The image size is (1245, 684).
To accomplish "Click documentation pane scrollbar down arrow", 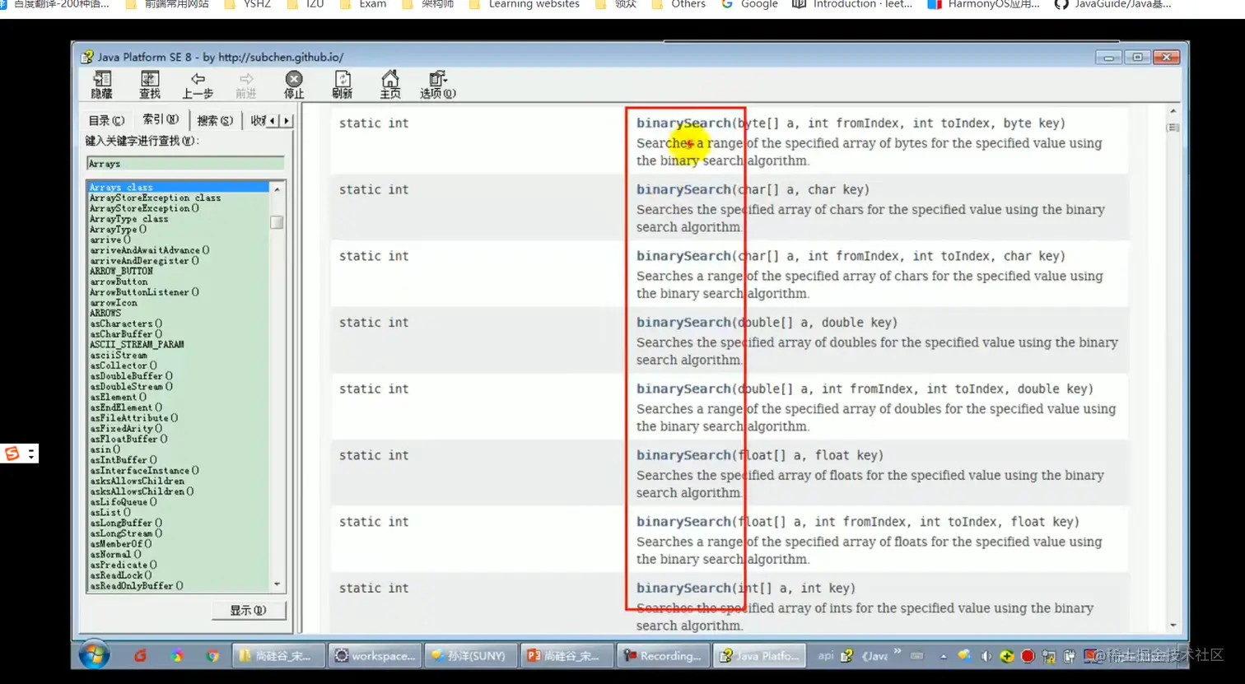I will click(1173, 626).
